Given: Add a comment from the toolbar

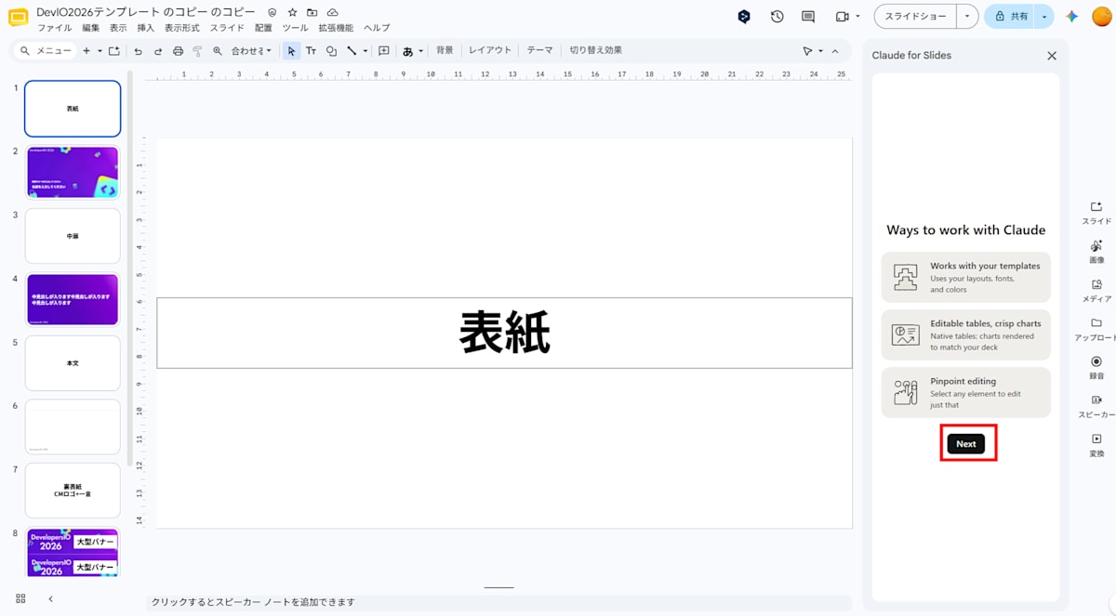Looking at the screenshot, I should 383,51.
